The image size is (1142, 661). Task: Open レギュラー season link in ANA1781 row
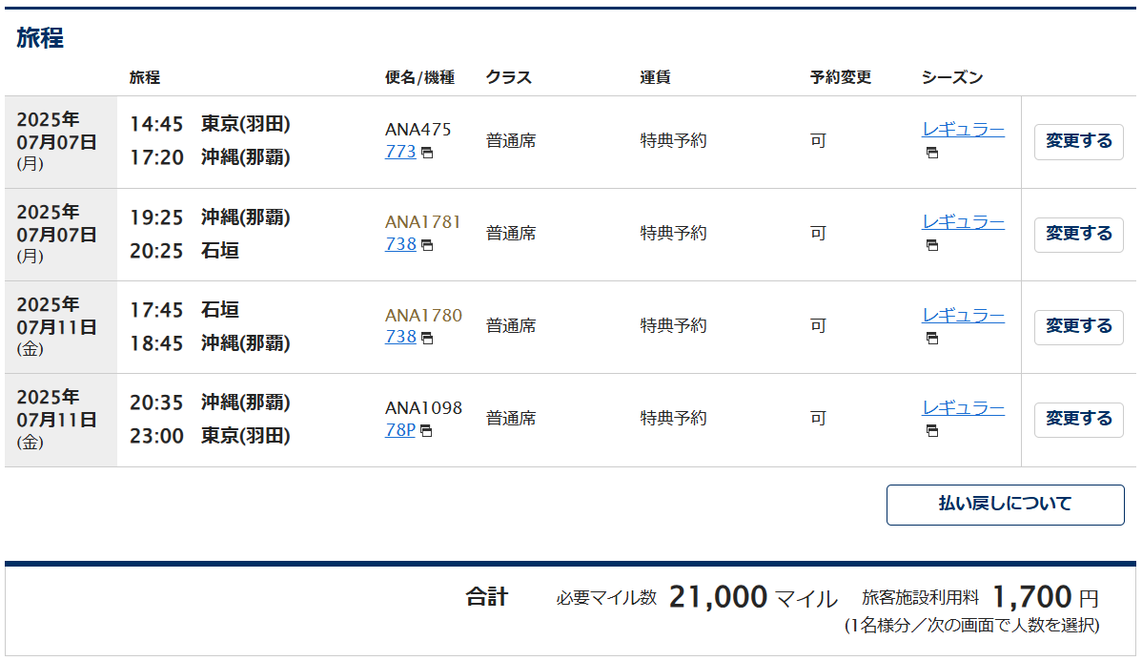(x=963, y=222)
